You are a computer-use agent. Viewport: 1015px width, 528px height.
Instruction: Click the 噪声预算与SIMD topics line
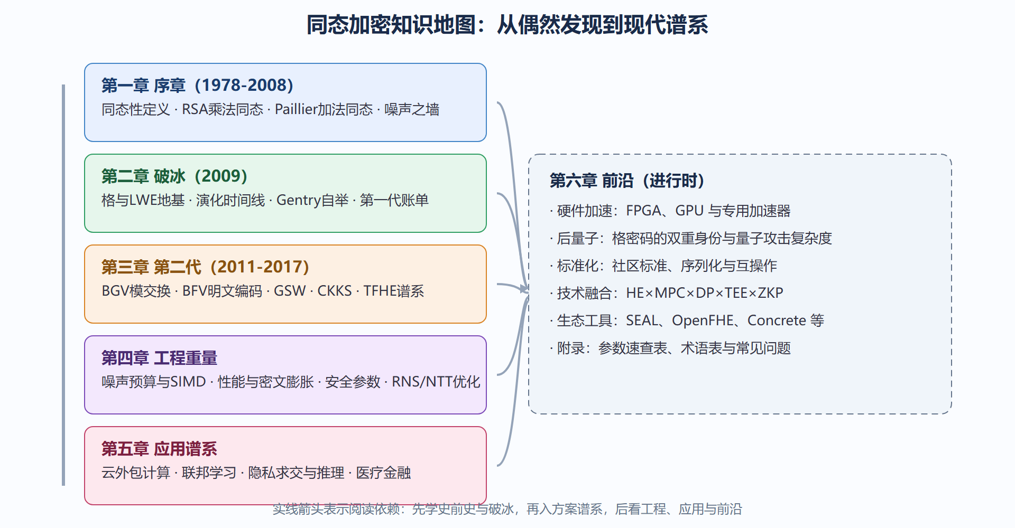click(x=291, y=382)
